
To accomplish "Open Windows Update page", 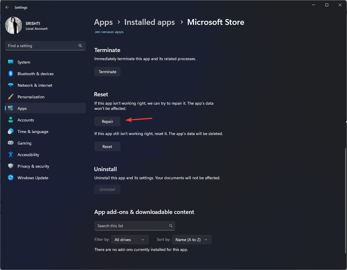I will coord(45,178).
